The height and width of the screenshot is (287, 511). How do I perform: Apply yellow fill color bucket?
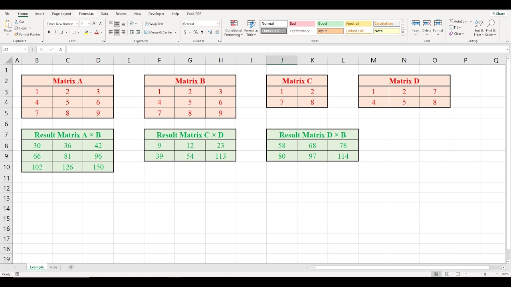coord(86,32)
